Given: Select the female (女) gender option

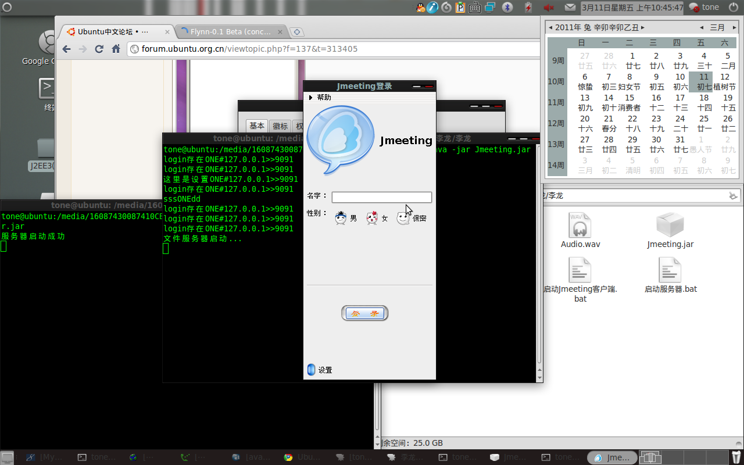Looking at the screenshot, I should (x=377, y=218).
